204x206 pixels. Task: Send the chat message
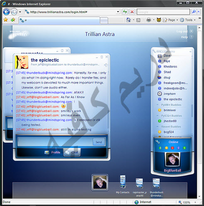click(99, 142)
